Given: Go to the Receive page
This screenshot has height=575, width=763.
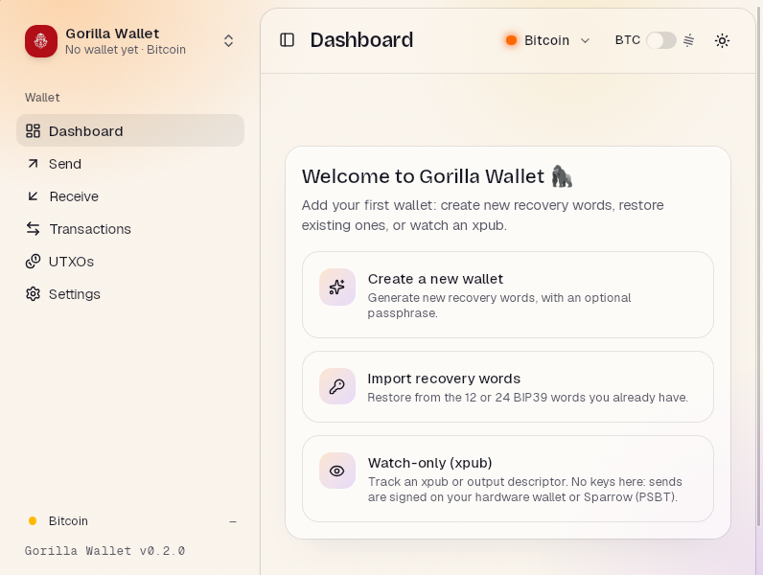Looking at the screenshot, I should [x=130, y=196].
